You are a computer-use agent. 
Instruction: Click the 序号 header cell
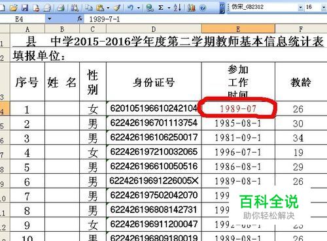[x=27, y=82]
